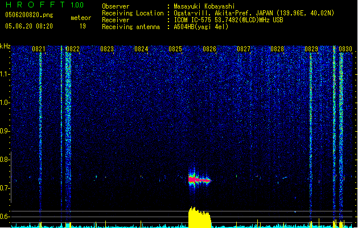358x228 pixels.
Task: Click the 0.9 kHz axis tick label
Action: [x=5, y=131]
